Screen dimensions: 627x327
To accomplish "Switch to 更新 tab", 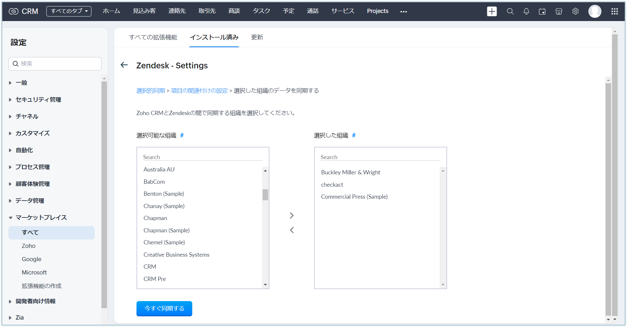I will click(x=257, y=37).
